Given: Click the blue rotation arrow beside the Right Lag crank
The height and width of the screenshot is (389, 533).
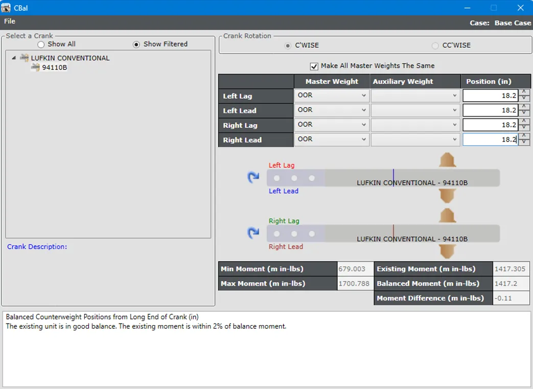Looking at the screenshot, I should 254,233.
